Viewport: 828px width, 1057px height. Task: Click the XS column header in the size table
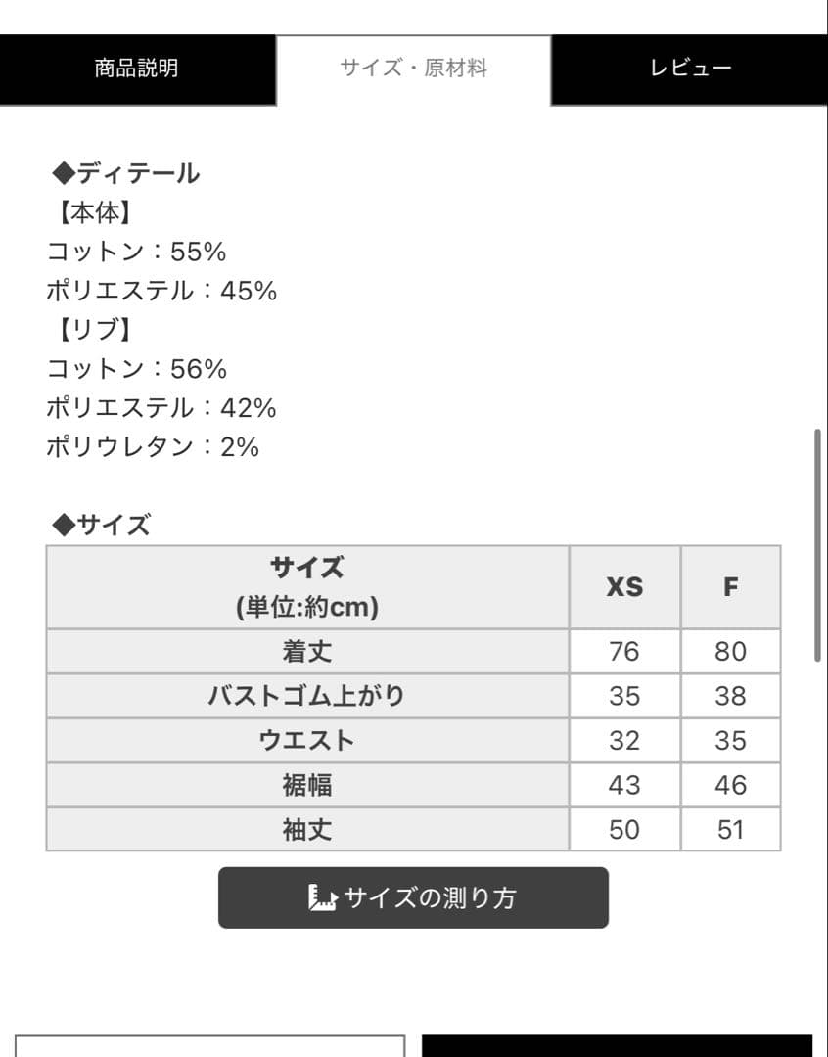coord(624,587)
